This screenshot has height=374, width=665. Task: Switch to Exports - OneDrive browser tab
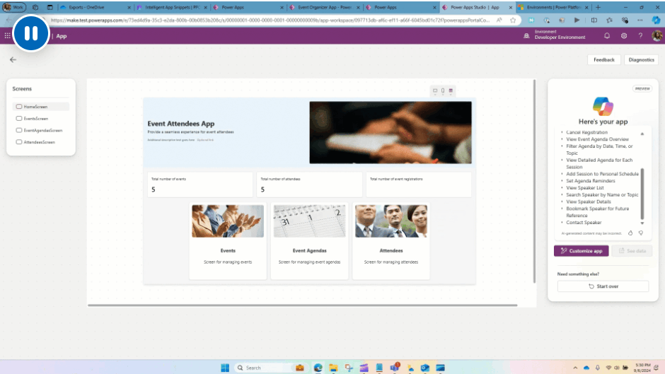point(96,7)
